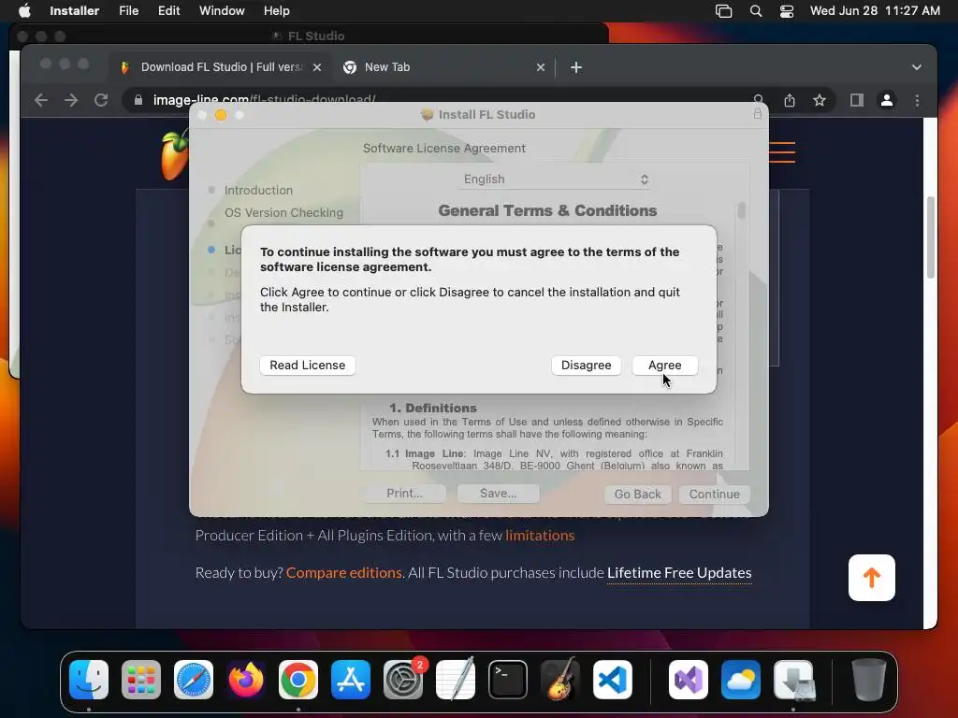Close the New Tab in Chrome
Image resolution: width=958 pixels, height=718 pixels.
(541, 67)
